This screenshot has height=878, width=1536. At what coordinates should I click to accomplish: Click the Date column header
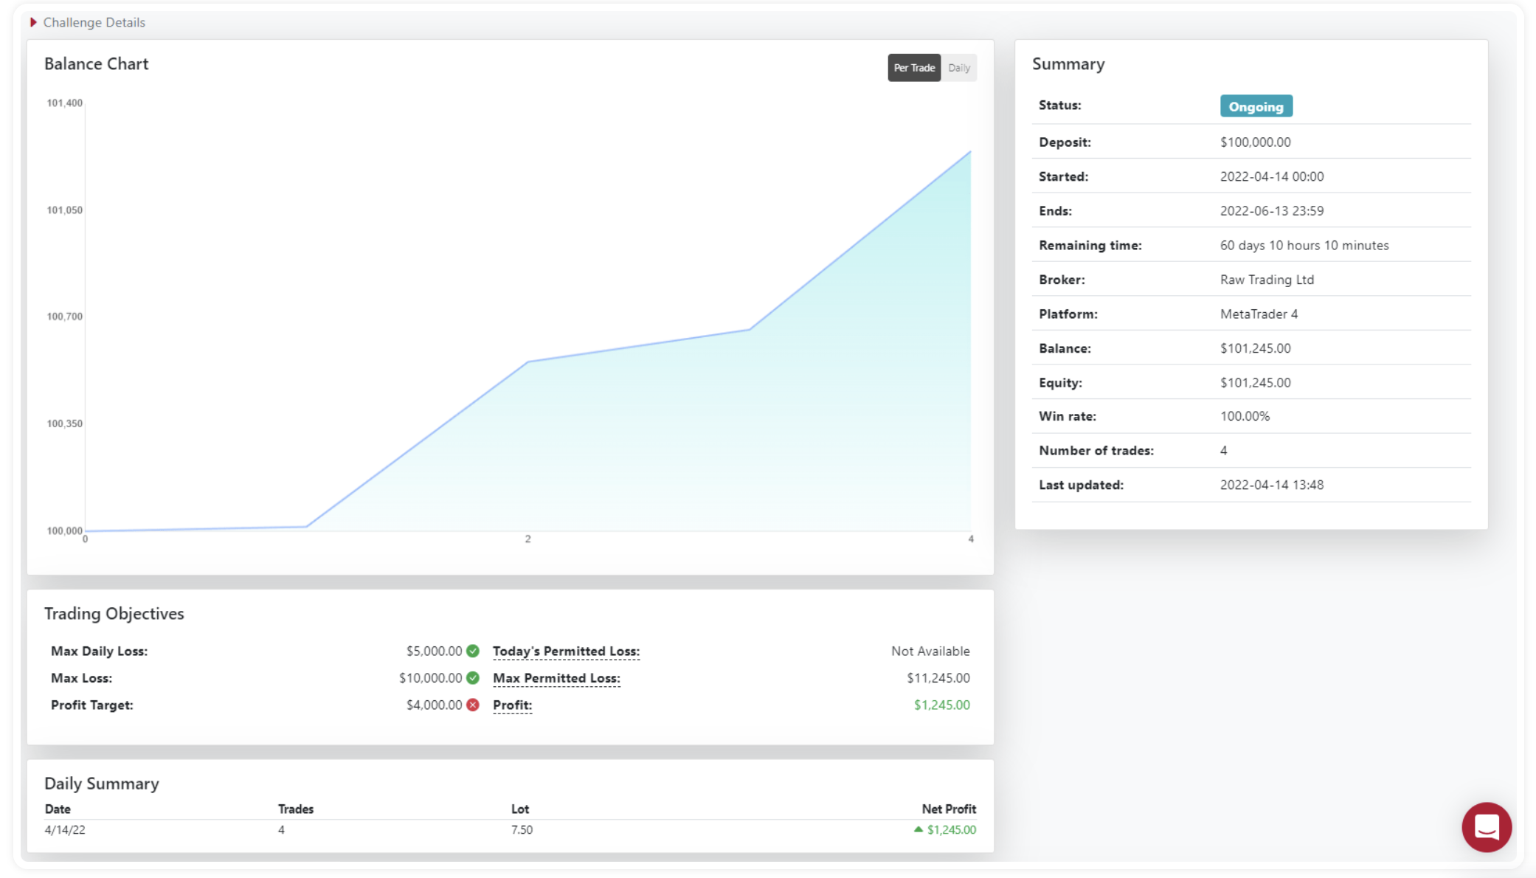click(x=58, y=809)
